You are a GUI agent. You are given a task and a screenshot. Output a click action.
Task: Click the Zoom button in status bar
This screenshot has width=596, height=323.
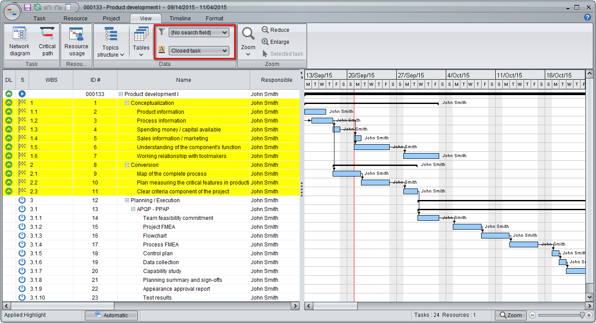(510, 315)
